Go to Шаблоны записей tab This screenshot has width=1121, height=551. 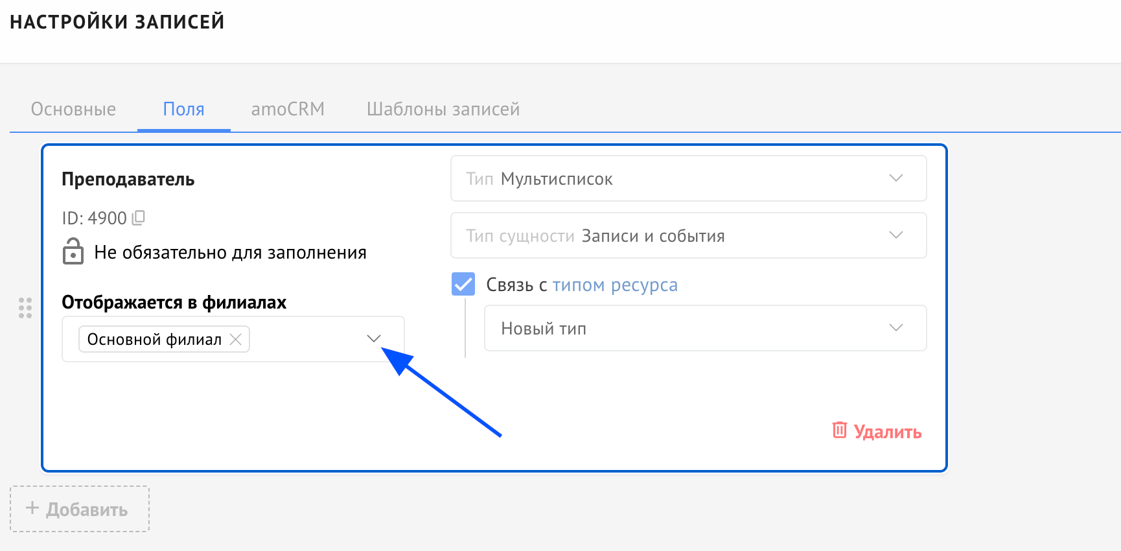pos(443,109)
